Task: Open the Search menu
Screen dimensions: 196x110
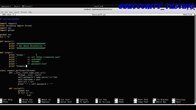Action: pos(17,12)
